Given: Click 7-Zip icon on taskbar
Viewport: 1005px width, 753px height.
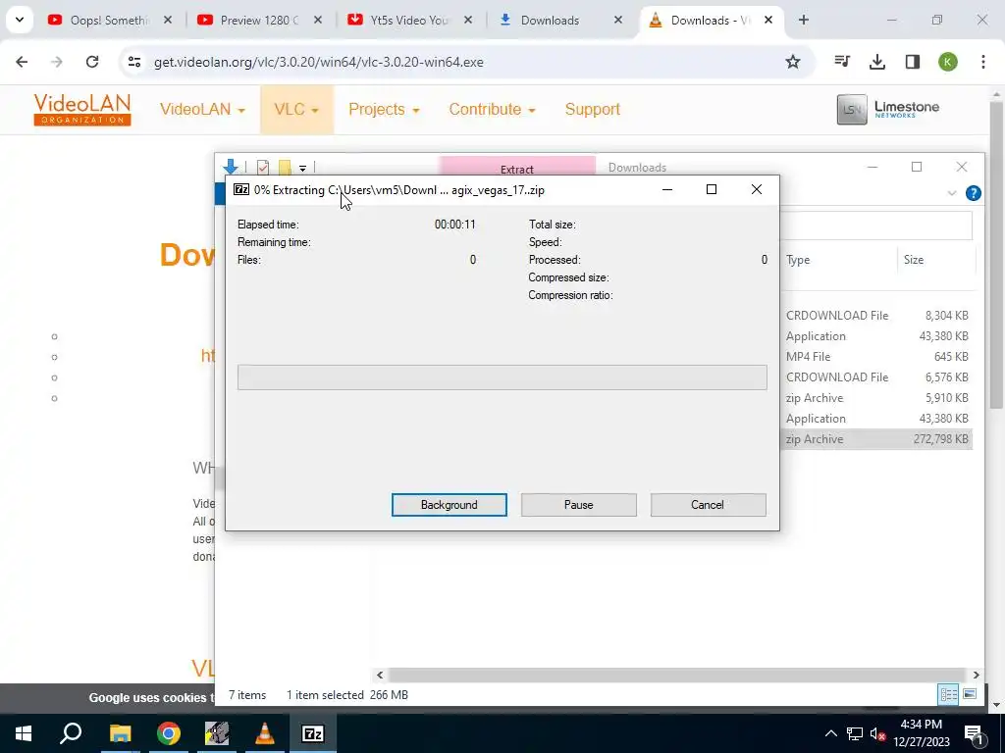Looking at the screenshot, I should point(313,733).
